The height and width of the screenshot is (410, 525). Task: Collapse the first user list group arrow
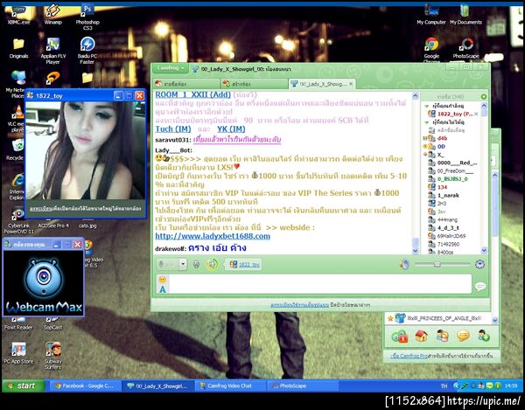pos(427,106)
